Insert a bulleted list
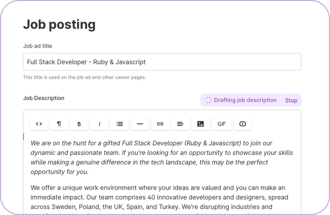Image resolution: width=330 pixels, height=215 pixels. tap(120, 124)
